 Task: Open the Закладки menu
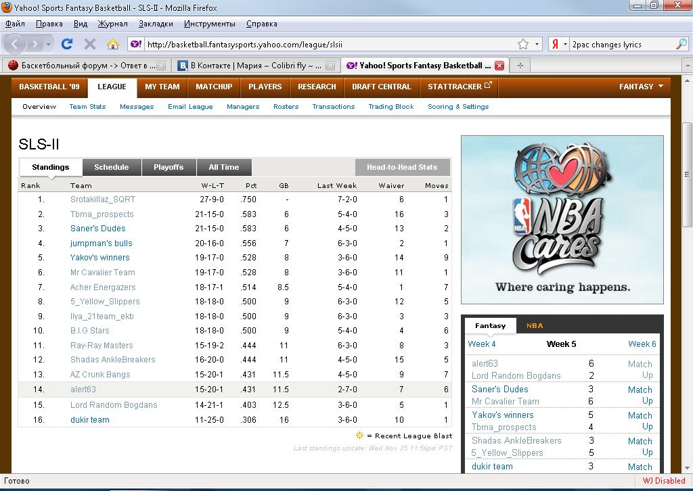click(x=156, y=24)
